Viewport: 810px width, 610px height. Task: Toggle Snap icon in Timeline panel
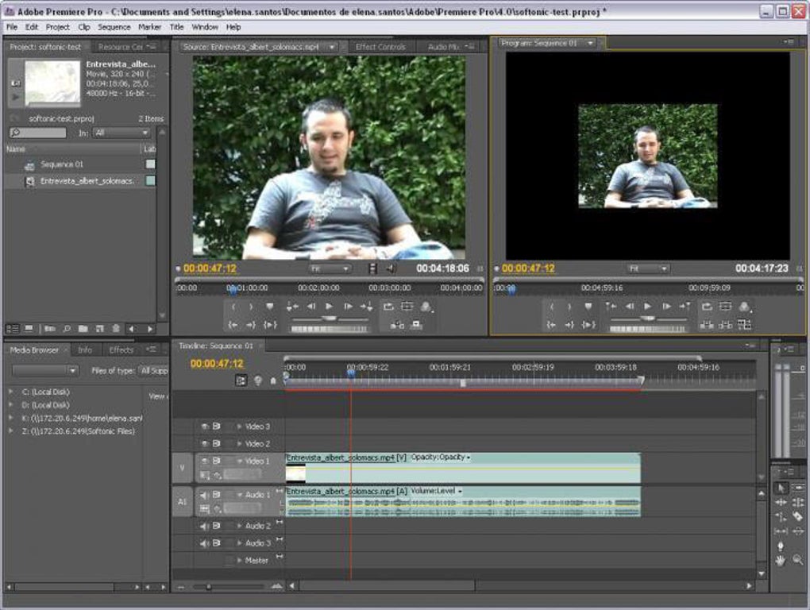tap(241, 380)
